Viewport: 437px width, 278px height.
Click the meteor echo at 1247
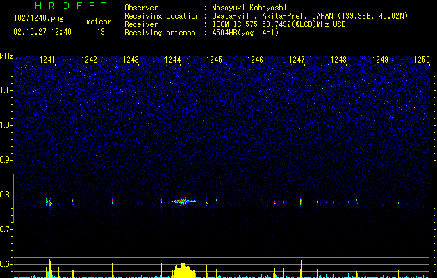pos(301,202)
